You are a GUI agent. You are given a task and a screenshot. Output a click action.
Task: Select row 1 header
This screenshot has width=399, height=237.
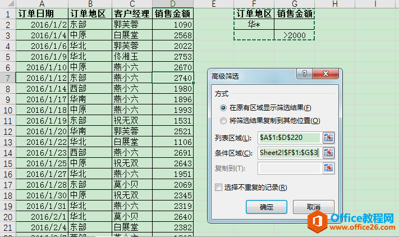point(8,13)
